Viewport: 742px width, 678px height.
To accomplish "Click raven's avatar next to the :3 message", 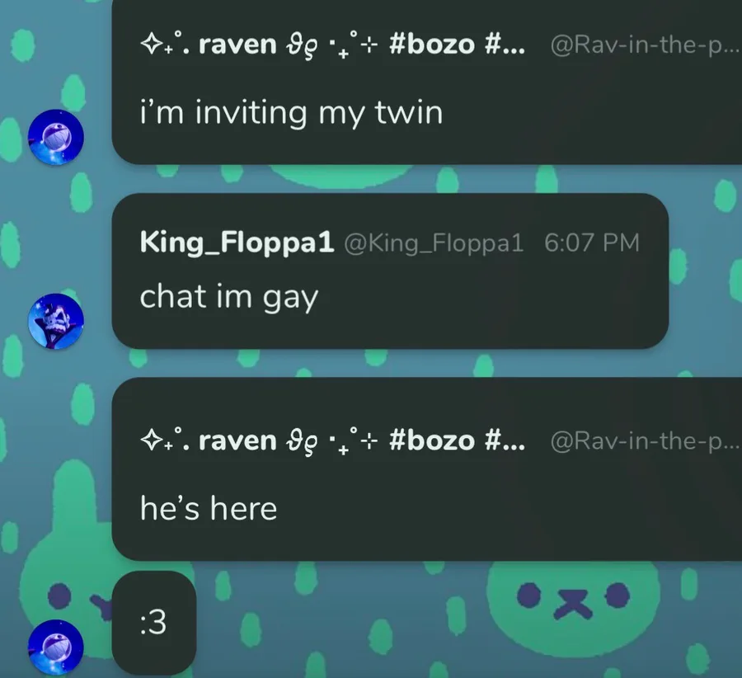I will click(x=56, y=647).
